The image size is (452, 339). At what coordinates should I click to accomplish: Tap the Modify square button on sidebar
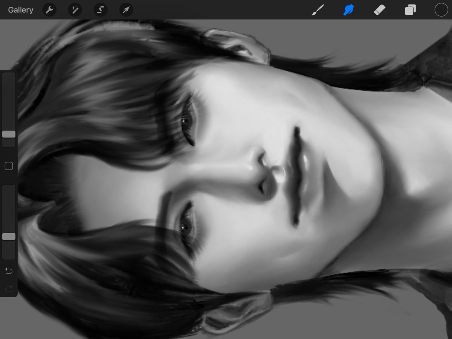point(9,166)
